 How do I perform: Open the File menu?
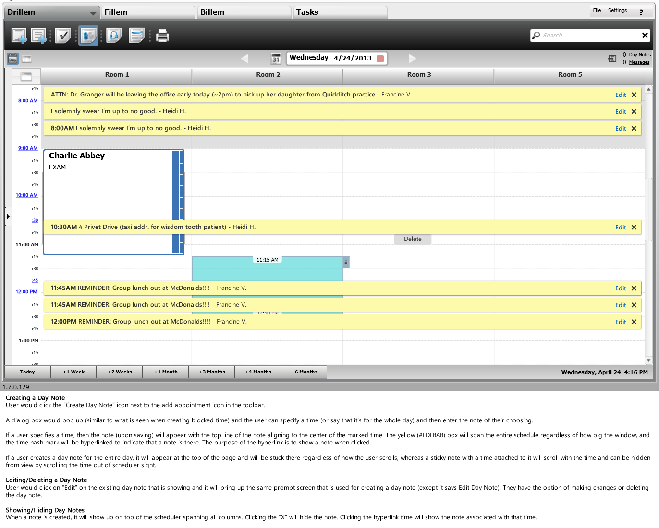coord(597,10)
